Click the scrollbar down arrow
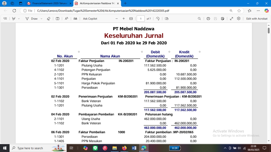Screen dimensions: 271x152 (x=268, y=141)
